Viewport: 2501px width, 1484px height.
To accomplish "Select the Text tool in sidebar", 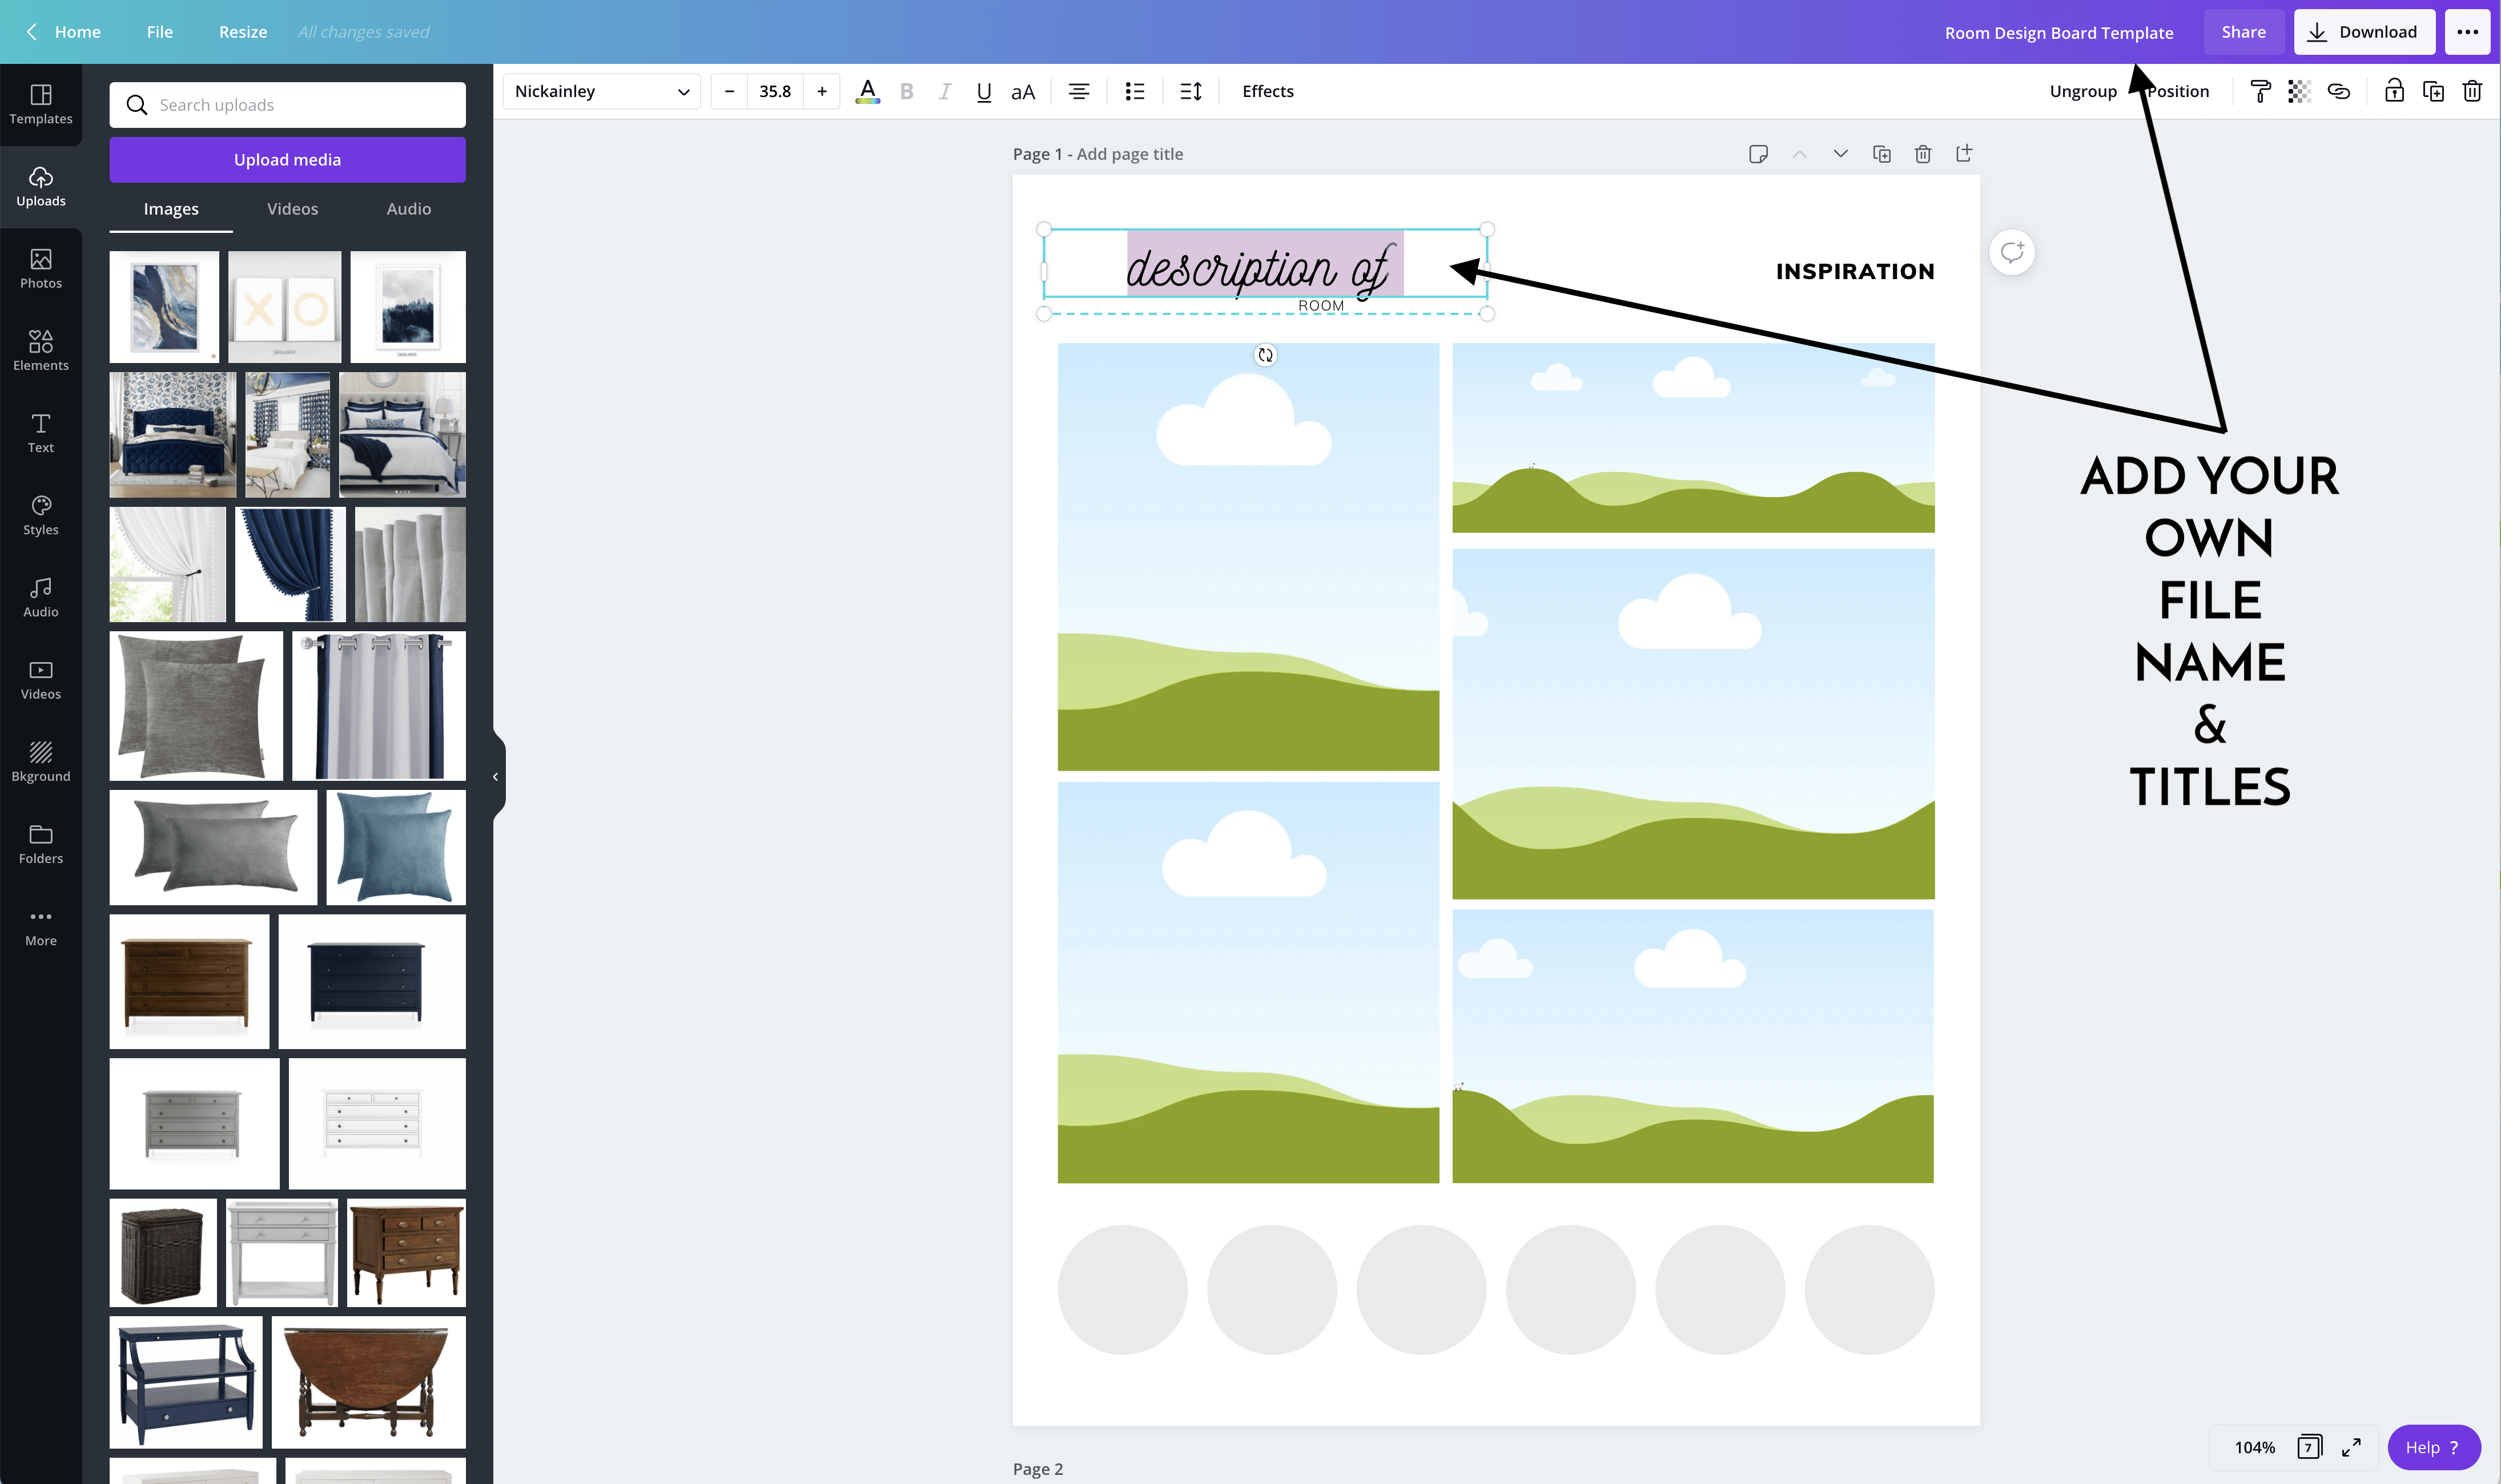I will [39, 431].
